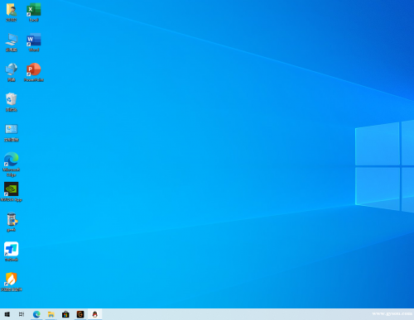
Task: Select the Microsoft Edge desktop shortcut
Action: (12, 165)
